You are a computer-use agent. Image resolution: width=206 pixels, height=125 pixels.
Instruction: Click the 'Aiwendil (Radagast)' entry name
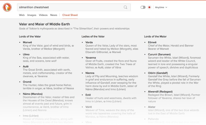click(x=160, y=92)
